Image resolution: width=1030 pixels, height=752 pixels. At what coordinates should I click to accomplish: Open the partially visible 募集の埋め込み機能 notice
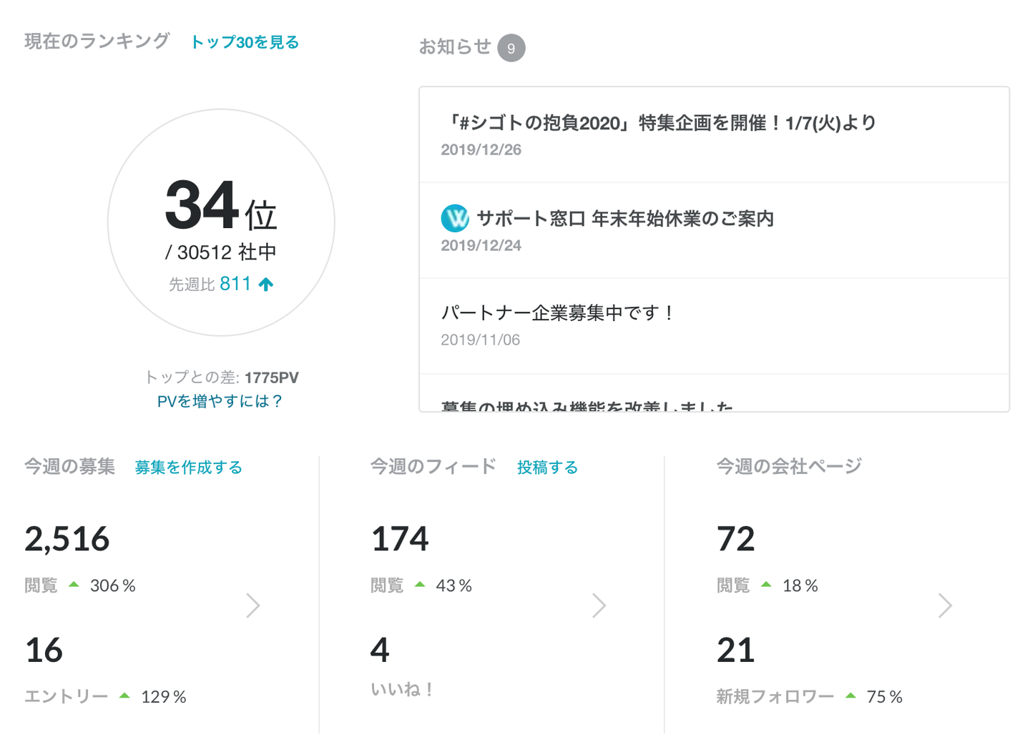tap(587, 405)
